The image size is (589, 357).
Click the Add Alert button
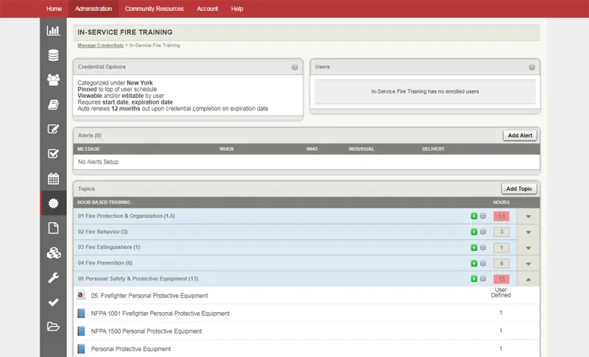click(x=521, y=135)
